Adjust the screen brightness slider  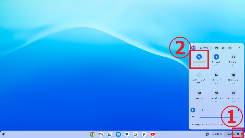tap(219, 117)
